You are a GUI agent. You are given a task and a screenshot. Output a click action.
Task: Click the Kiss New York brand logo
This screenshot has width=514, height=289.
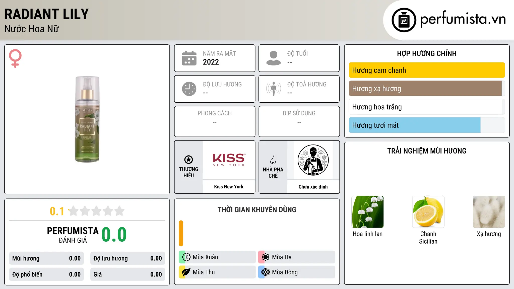pos(229,160)
